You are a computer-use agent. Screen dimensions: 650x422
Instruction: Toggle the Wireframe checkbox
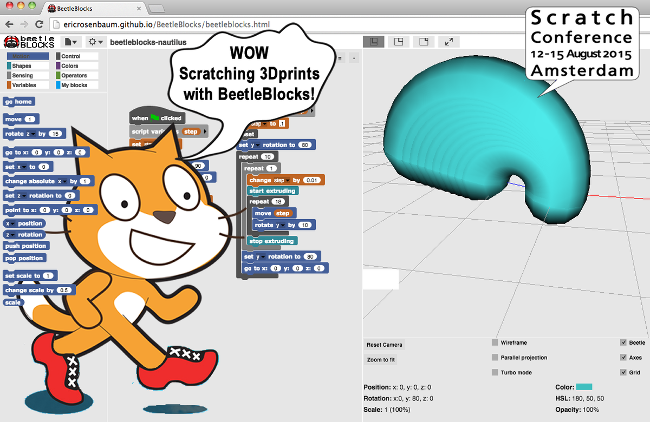point(495,342)
